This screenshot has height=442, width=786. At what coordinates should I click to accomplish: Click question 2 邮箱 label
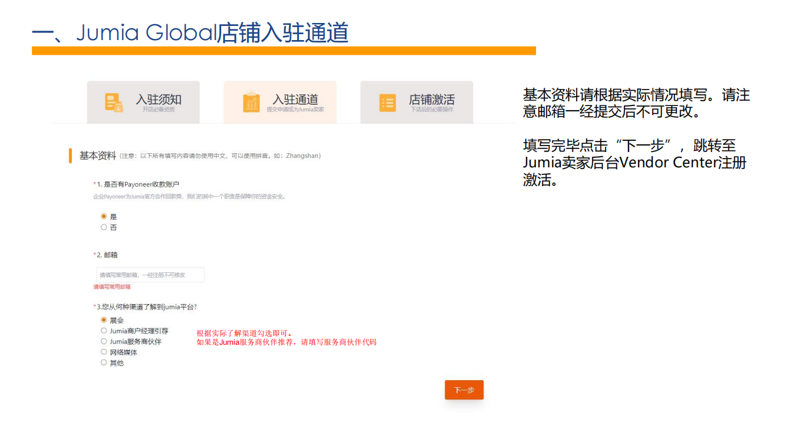pos(106,255)
